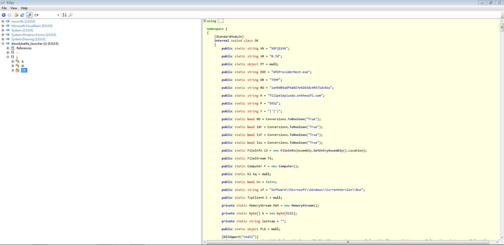
Task: Click the Sort results A-Z icon
Action: [x=64, y=15]
